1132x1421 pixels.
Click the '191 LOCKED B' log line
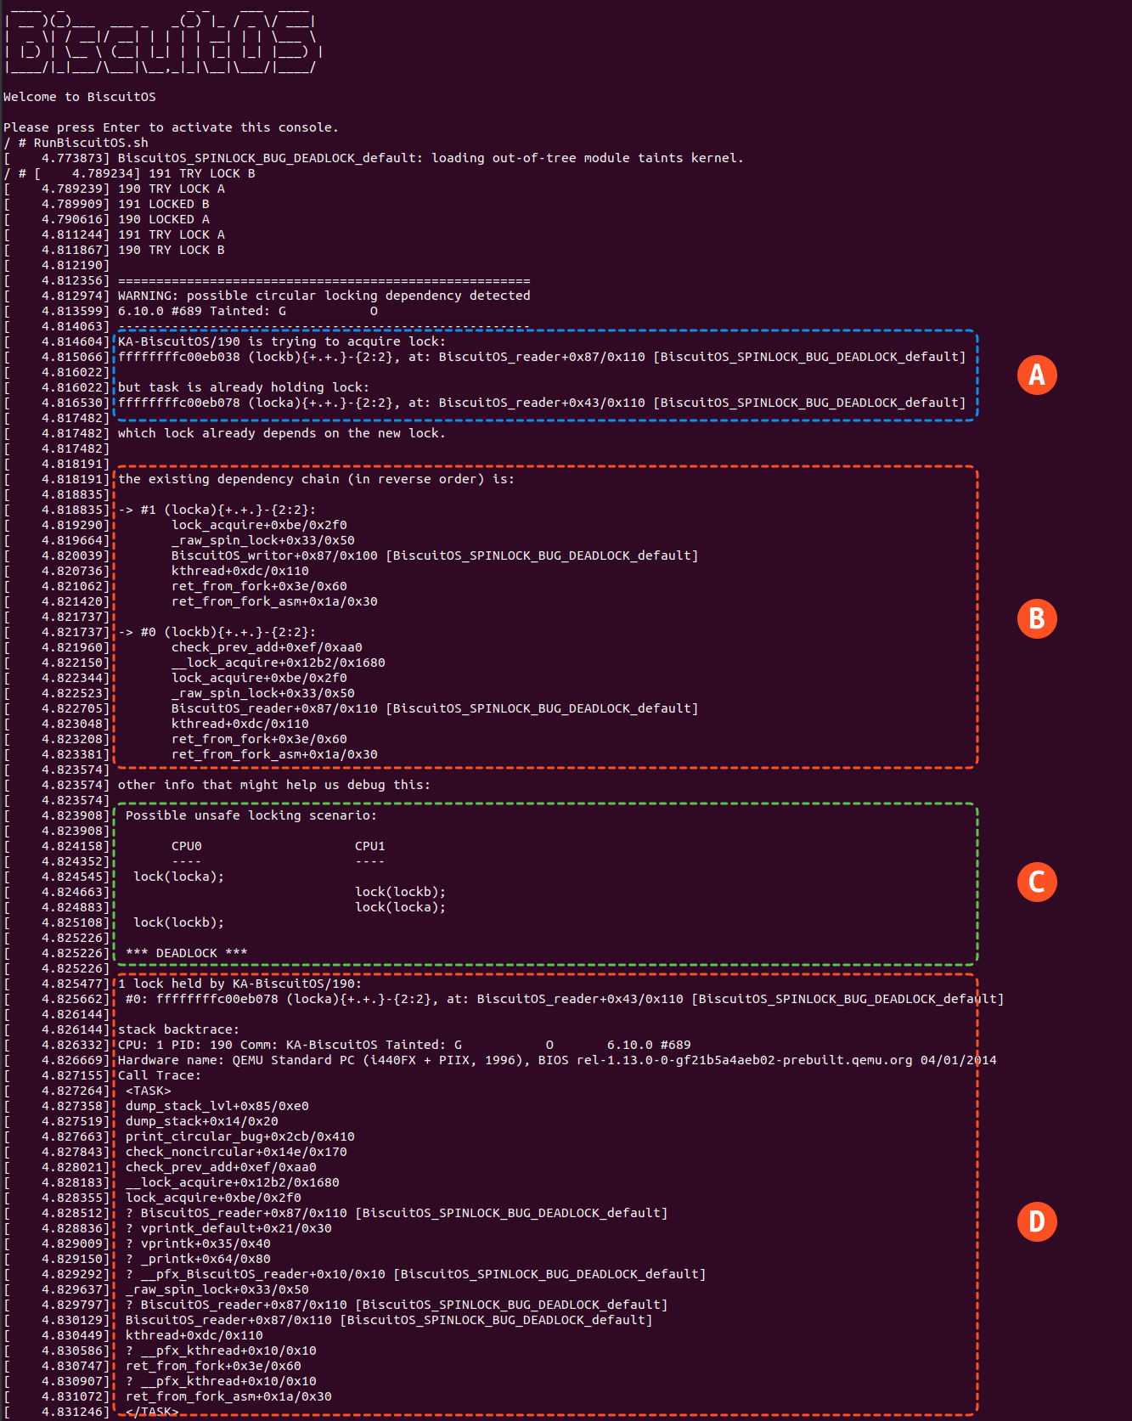pyautogui.click(x=164, y=204)
